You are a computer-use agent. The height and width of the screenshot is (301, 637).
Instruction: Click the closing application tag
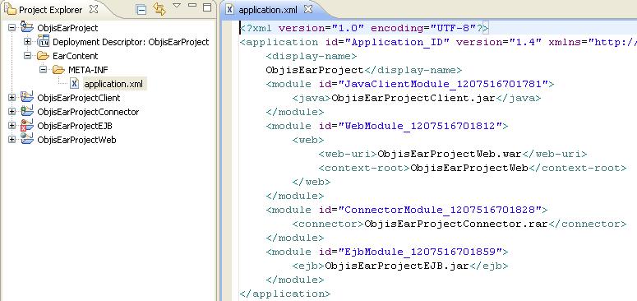[x=285, y=294]
